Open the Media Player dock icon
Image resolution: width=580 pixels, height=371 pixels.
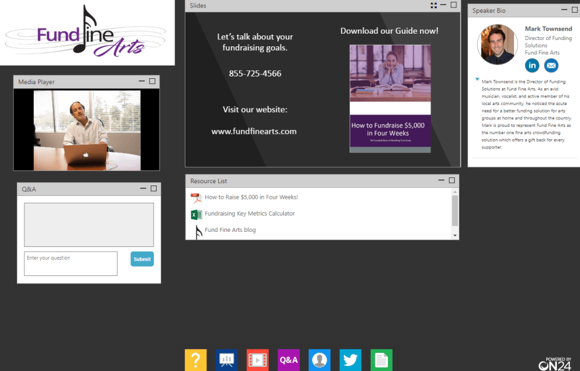(x=257, y=360)
